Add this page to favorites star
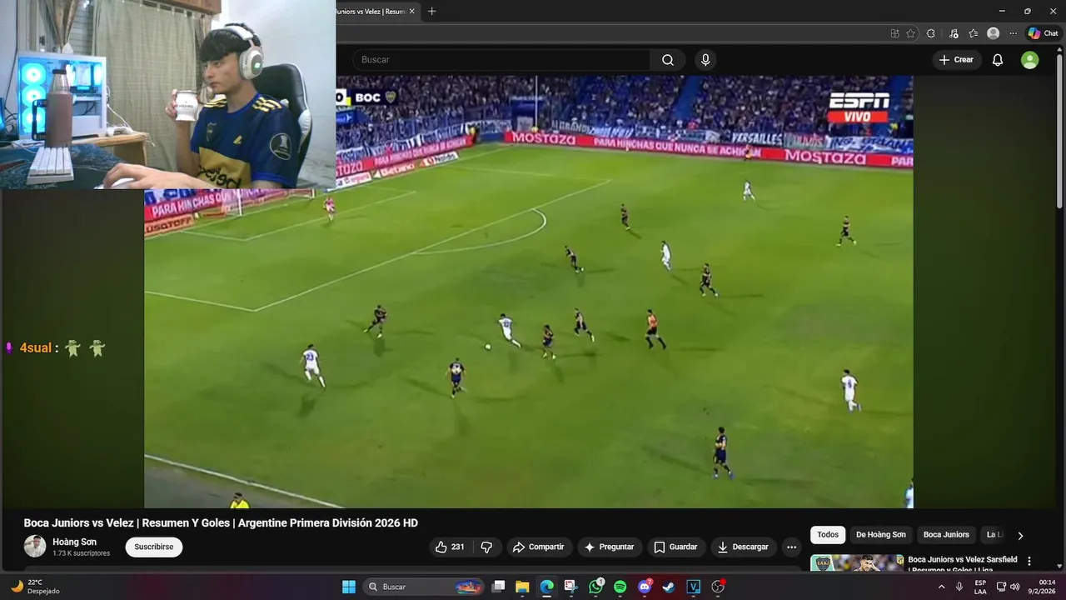The height and width of the screenshot is (600, 1066). [911, 33]
